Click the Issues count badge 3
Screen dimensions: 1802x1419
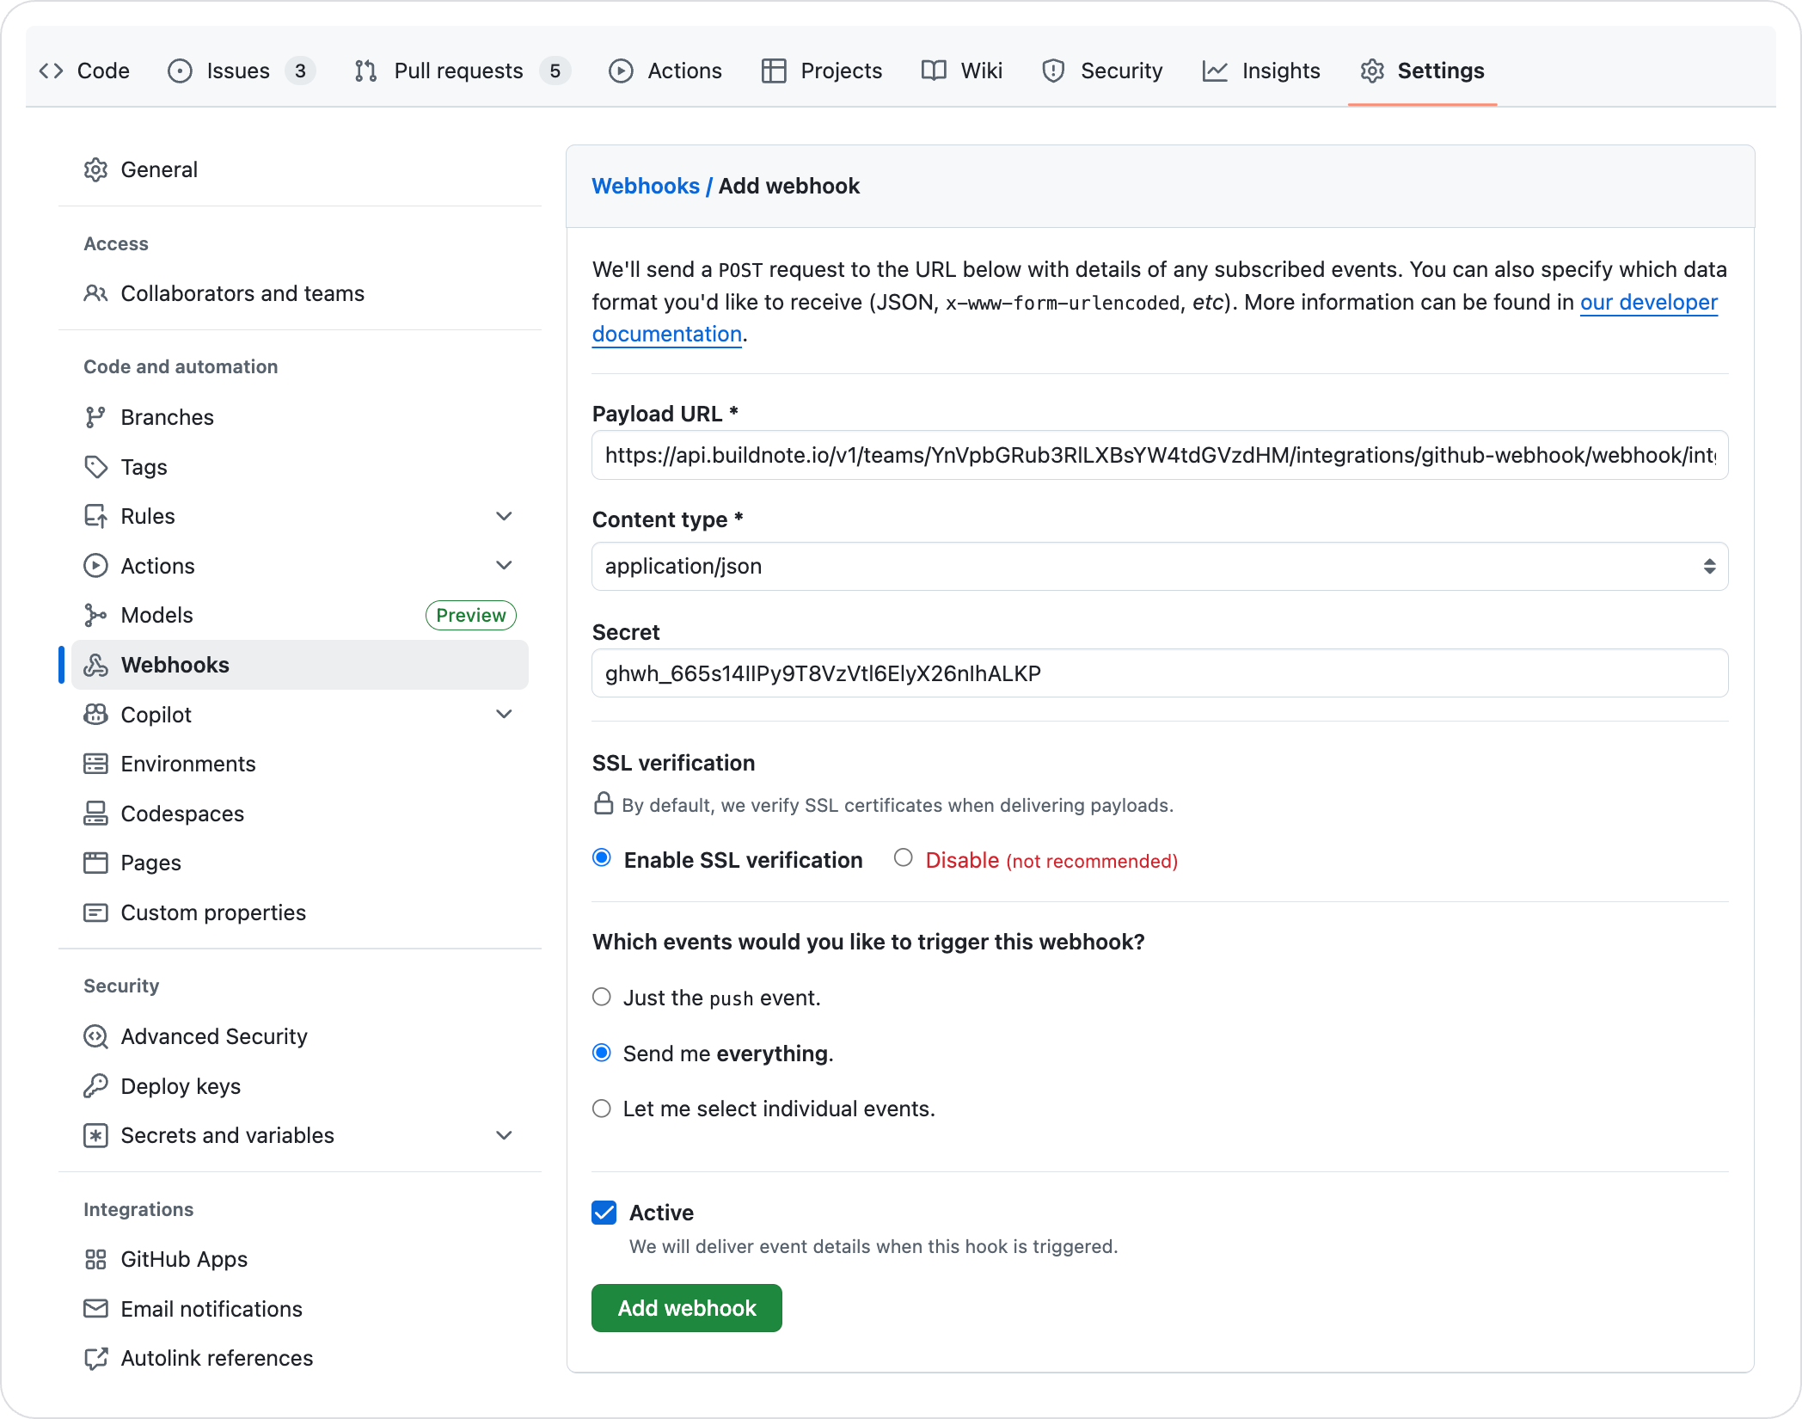(x=300, y=71)
